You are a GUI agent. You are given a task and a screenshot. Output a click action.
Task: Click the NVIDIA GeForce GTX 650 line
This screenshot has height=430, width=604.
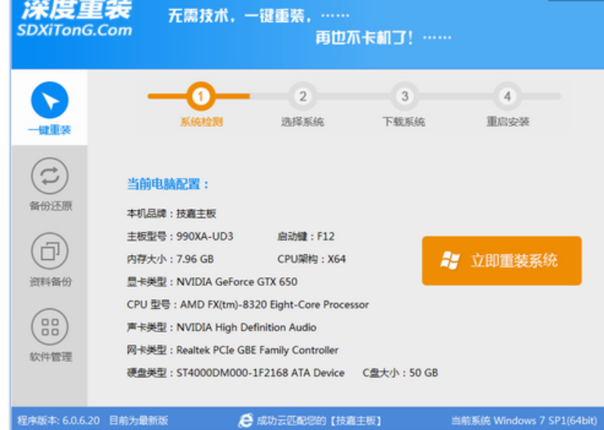tap(212, 282)
